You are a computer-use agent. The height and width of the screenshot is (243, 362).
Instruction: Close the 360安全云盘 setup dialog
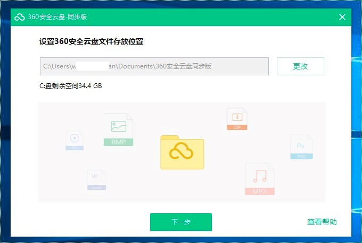(x=342, y=17)
